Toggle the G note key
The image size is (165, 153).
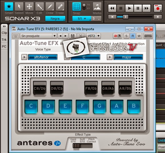99,107
